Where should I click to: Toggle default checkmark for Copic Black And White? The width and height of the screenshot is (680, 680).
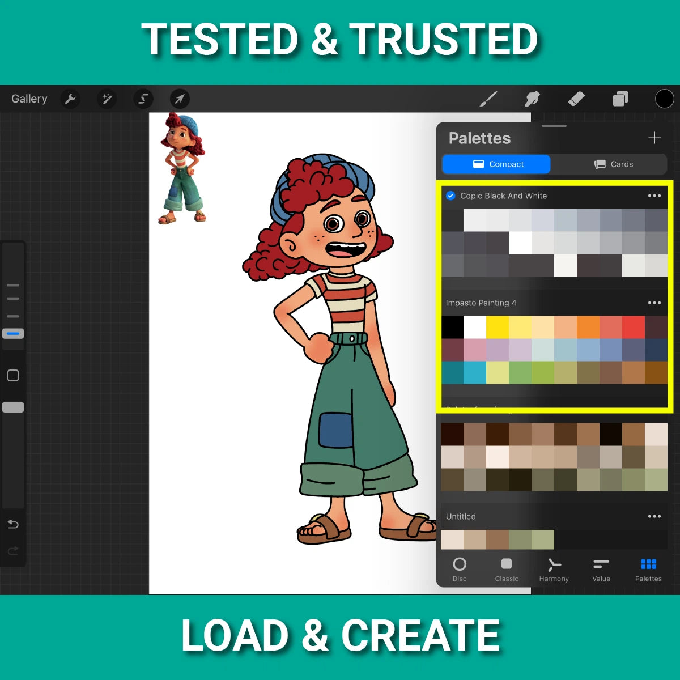[450, 195]
